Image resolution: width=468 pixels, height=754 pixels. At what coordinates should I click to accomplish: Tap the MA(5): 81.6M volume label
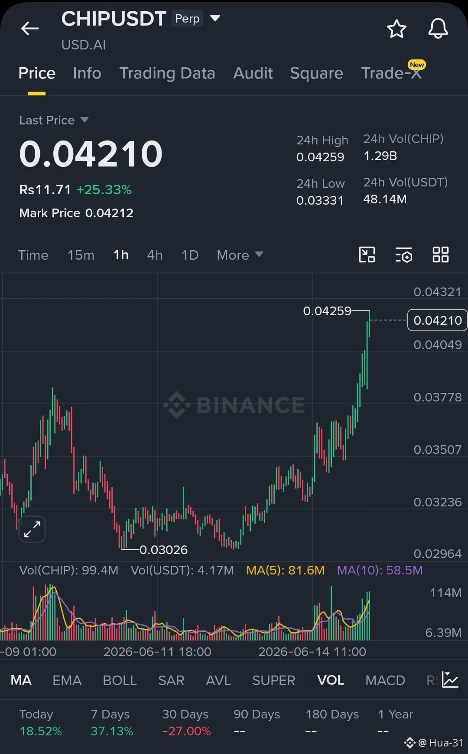coord(286,570)
